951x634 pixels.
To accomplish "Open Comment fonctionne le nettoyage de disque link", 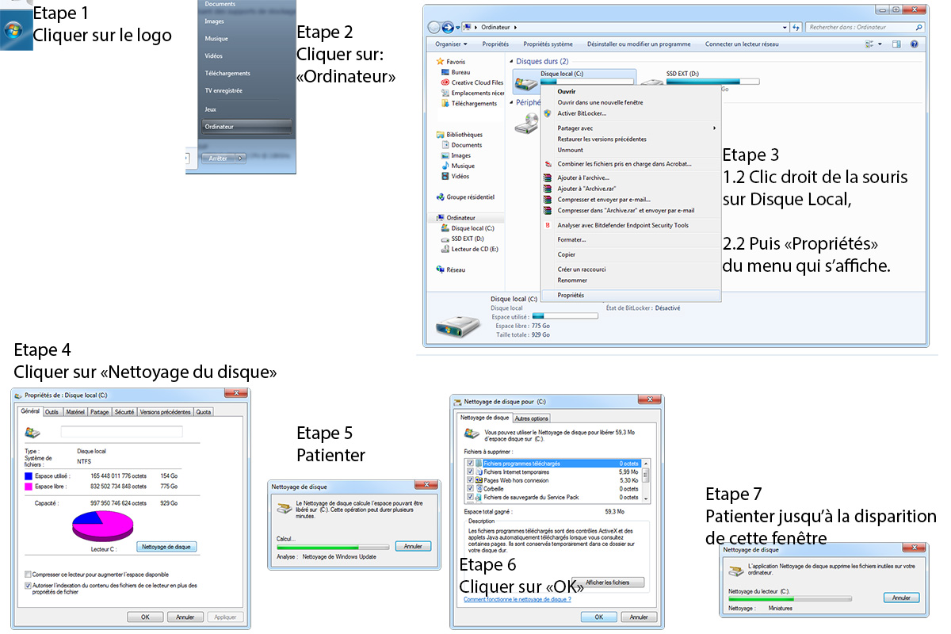I will click(x=517, y=600).
